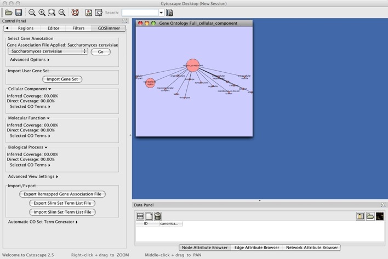
Task: Open the Saccharomyces cerevisiae species dropdown
Action: tap(48, 51)
